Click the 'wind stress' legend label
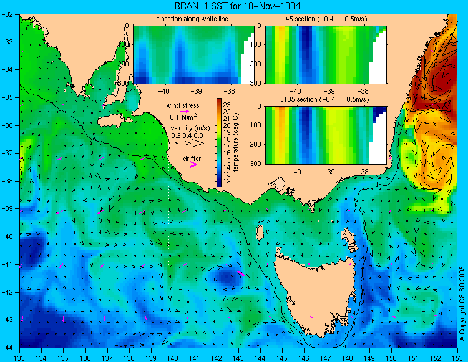Image resolution: width=468 pixels, height=362 pixels. point(183,105)
